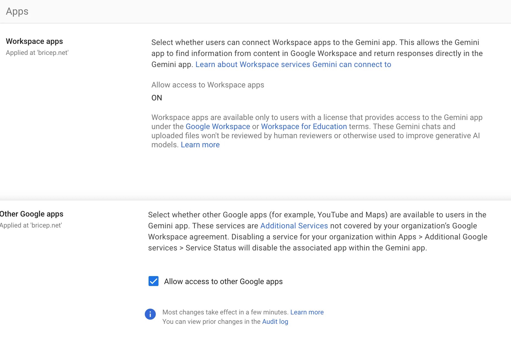Viewport: 511px width, 342px height.
Task: Uncheck Allow access to other Google apps checkbox
Action: pos(154,281)
